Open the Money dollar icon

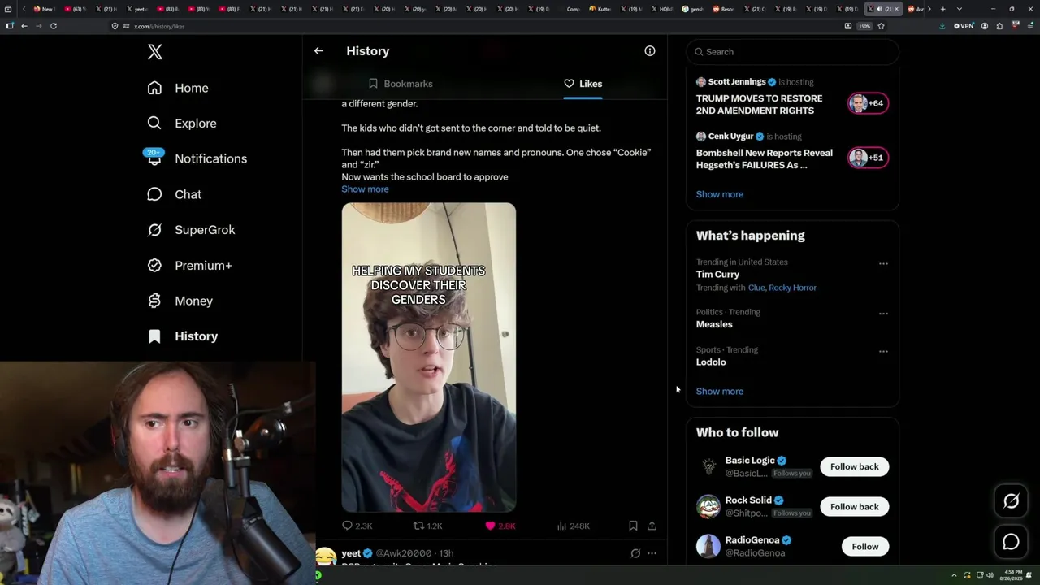154,301
